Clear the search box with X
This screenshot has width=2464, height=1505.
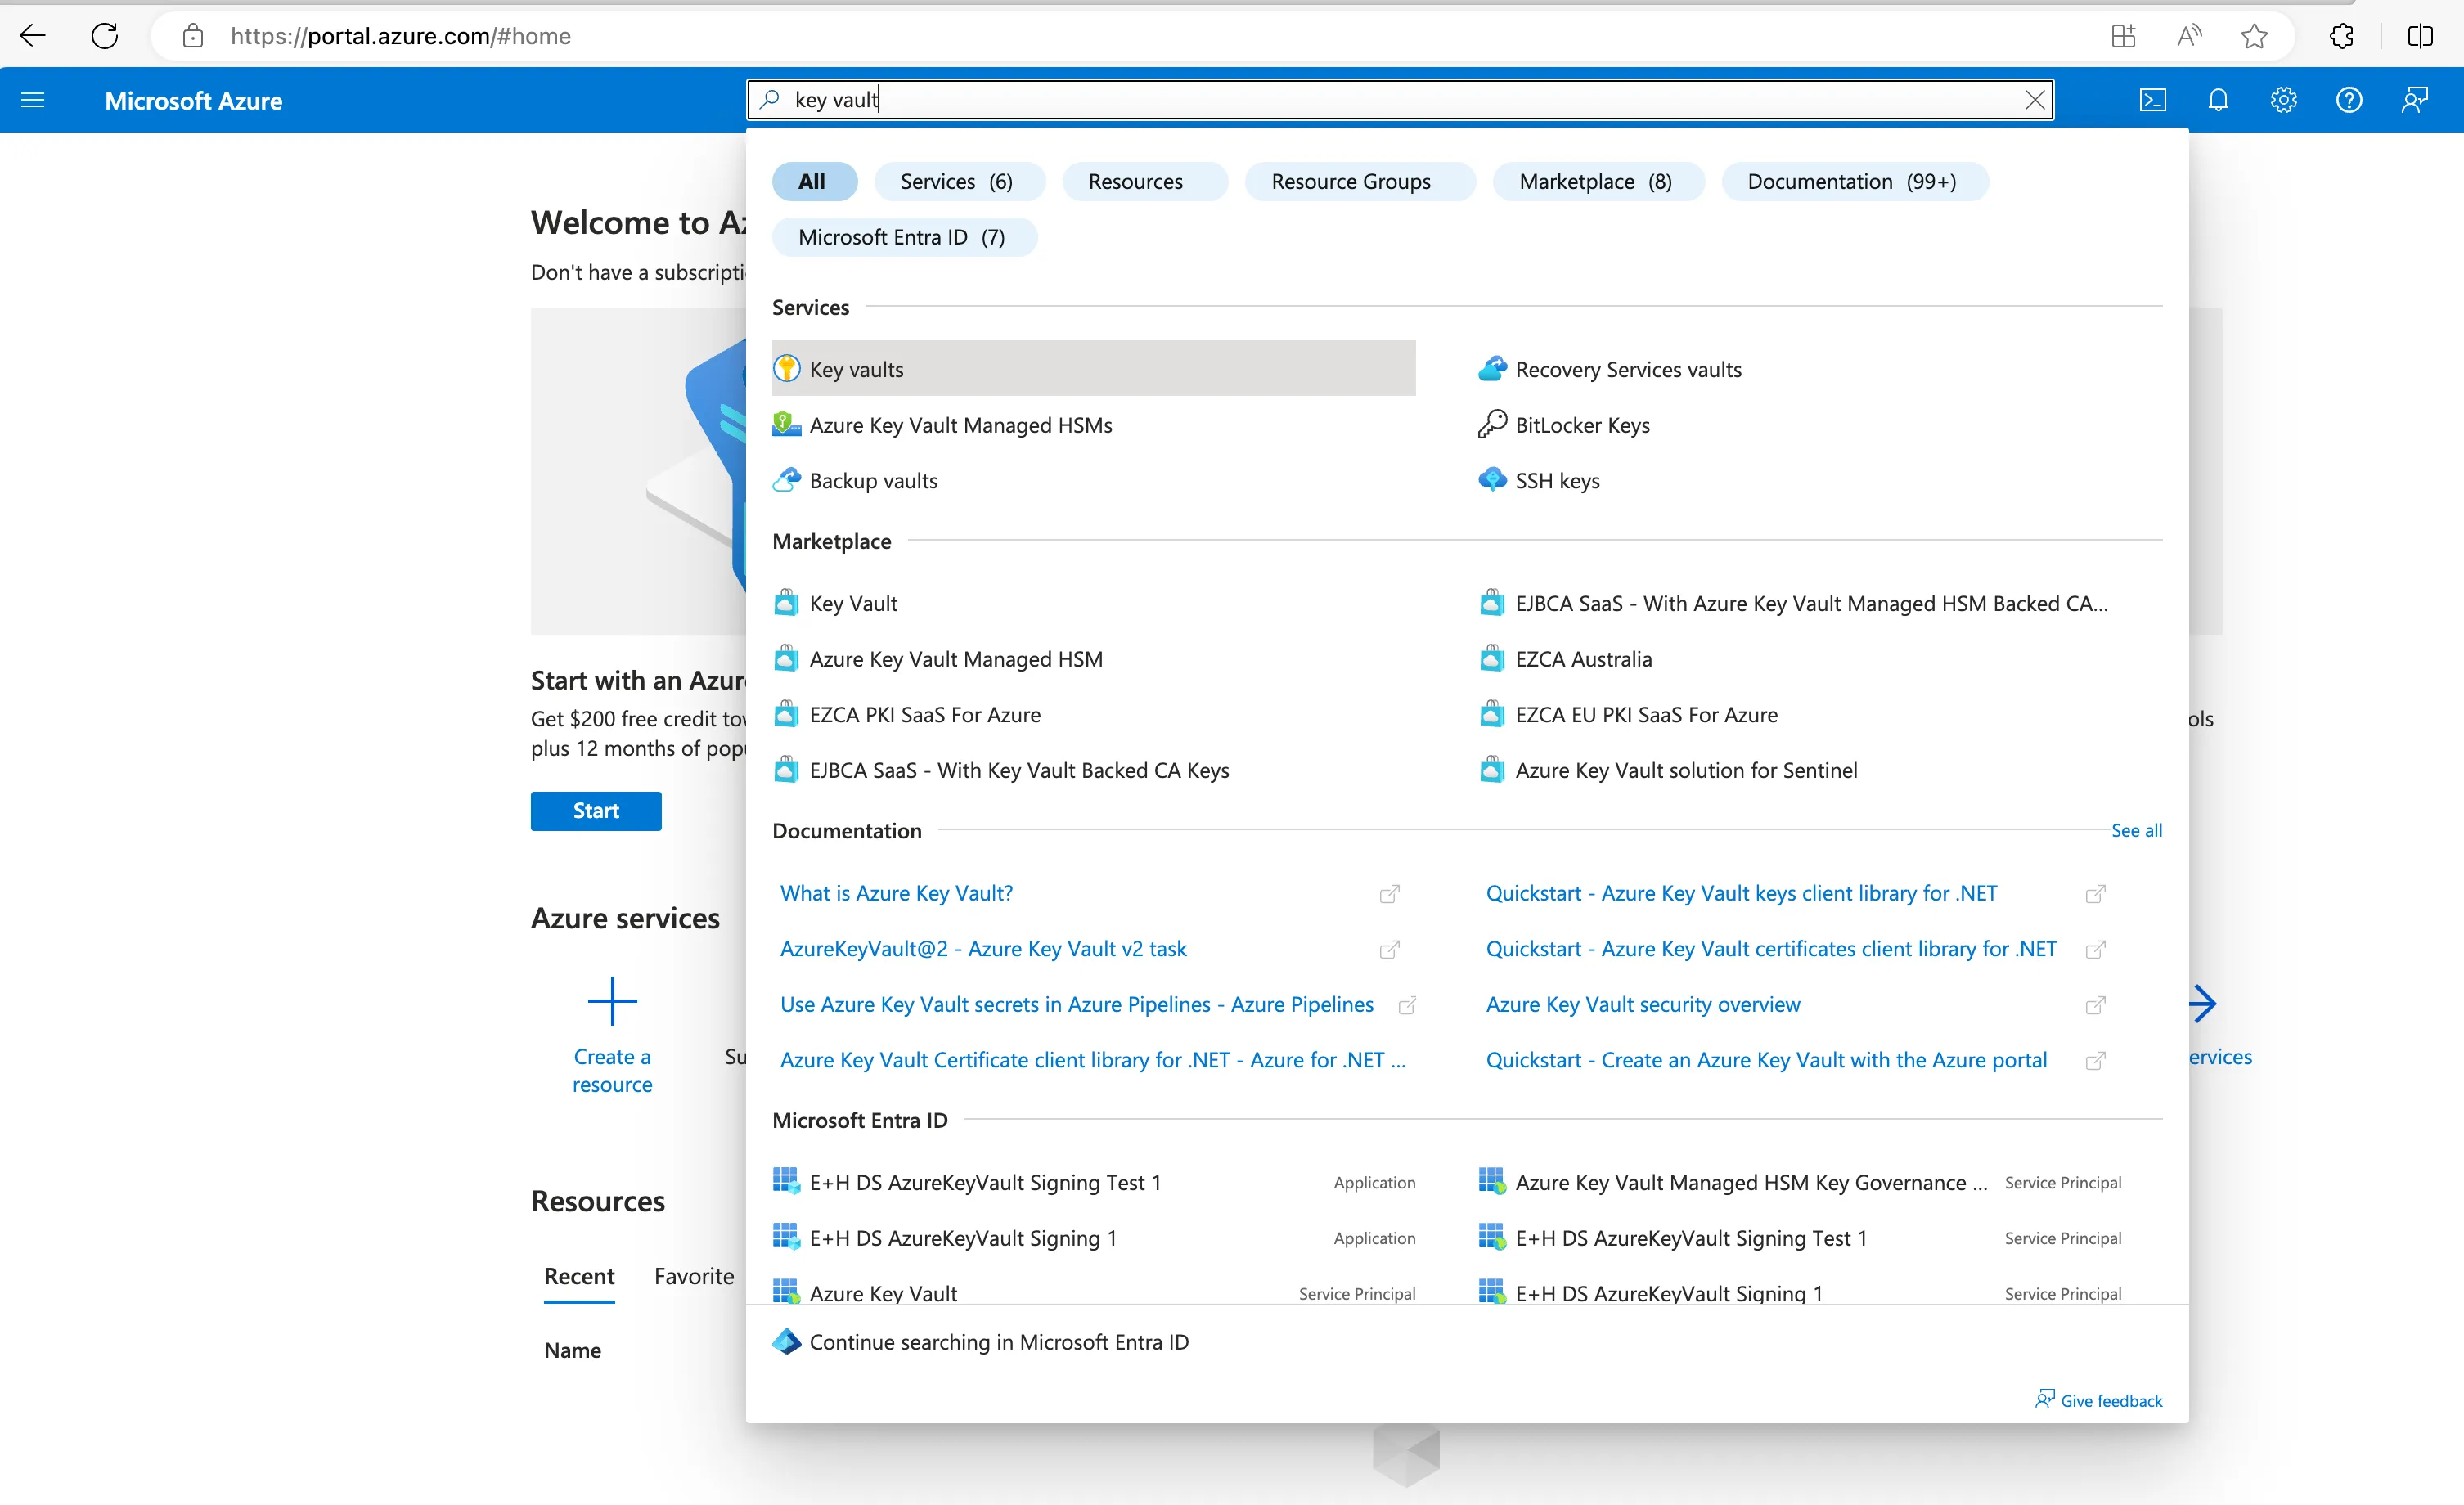pyautogui.click(x=2034, y=100)
